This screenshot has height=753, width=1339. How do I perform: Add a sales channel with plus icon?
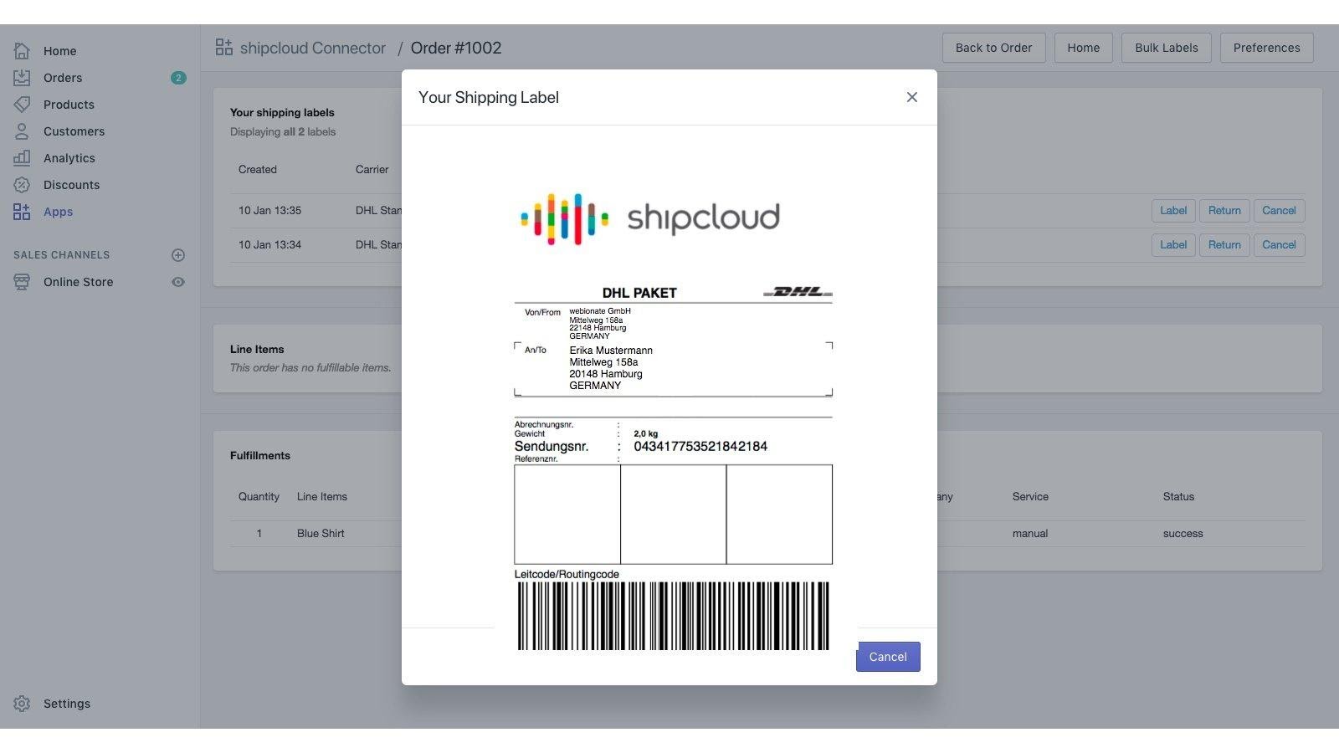pyautogui.click(x=177, y=255)
